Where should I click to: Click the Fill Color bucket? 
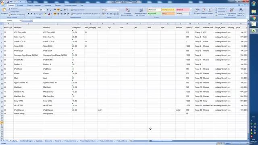coord(44,14)
